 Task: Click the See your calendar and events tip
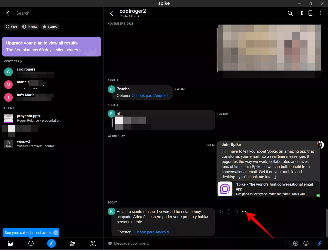[28, 233]
